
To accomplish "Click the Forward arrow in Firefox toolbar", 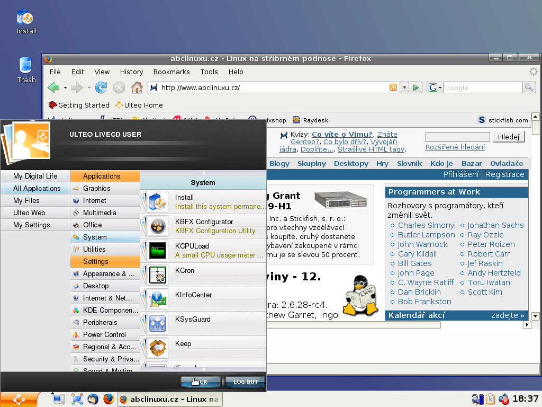I will (x=77, y=87).
